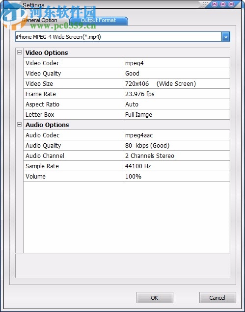Close the Settings window with X icon

(x=231, y=4)
